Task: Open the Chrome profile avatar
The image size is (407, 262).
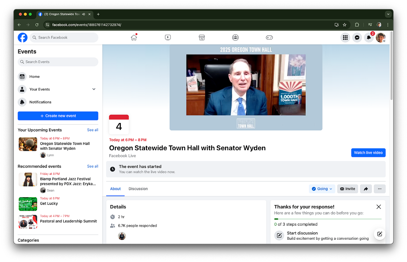Action: click(379, 25)
